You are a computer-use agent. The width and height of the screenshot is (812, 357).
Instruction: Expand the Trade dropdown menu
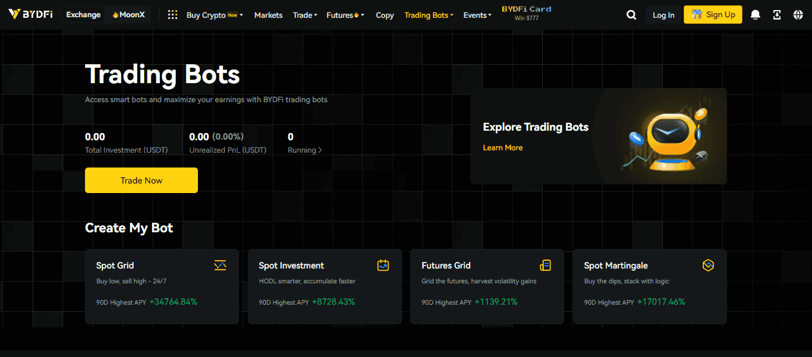305,15
